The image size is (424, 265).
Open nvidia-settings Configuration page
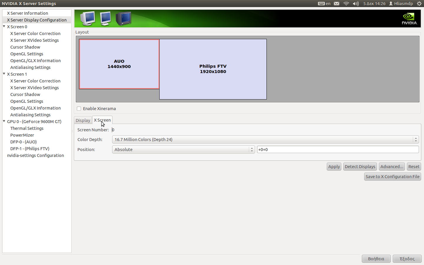coord(35,155)
